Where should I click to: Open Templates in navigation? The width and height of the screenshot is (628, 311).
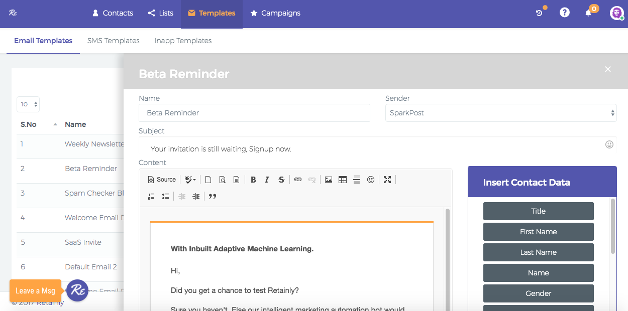[212, 13]
